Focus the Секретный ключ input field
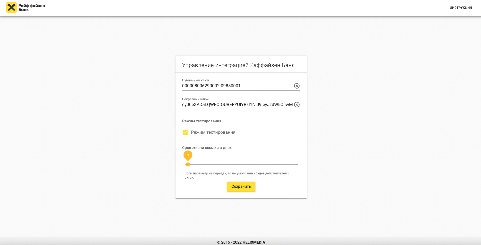The height and width of the screenshot is (245, 481). coord(238,105)
